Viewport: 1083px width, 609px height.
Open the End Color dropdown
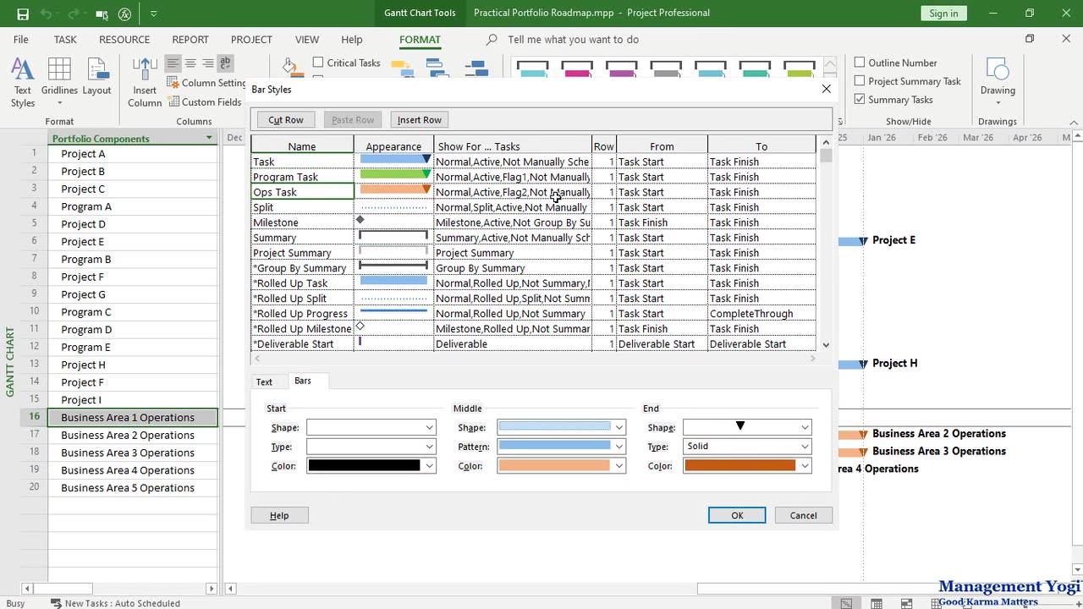[x=805, y=466]
